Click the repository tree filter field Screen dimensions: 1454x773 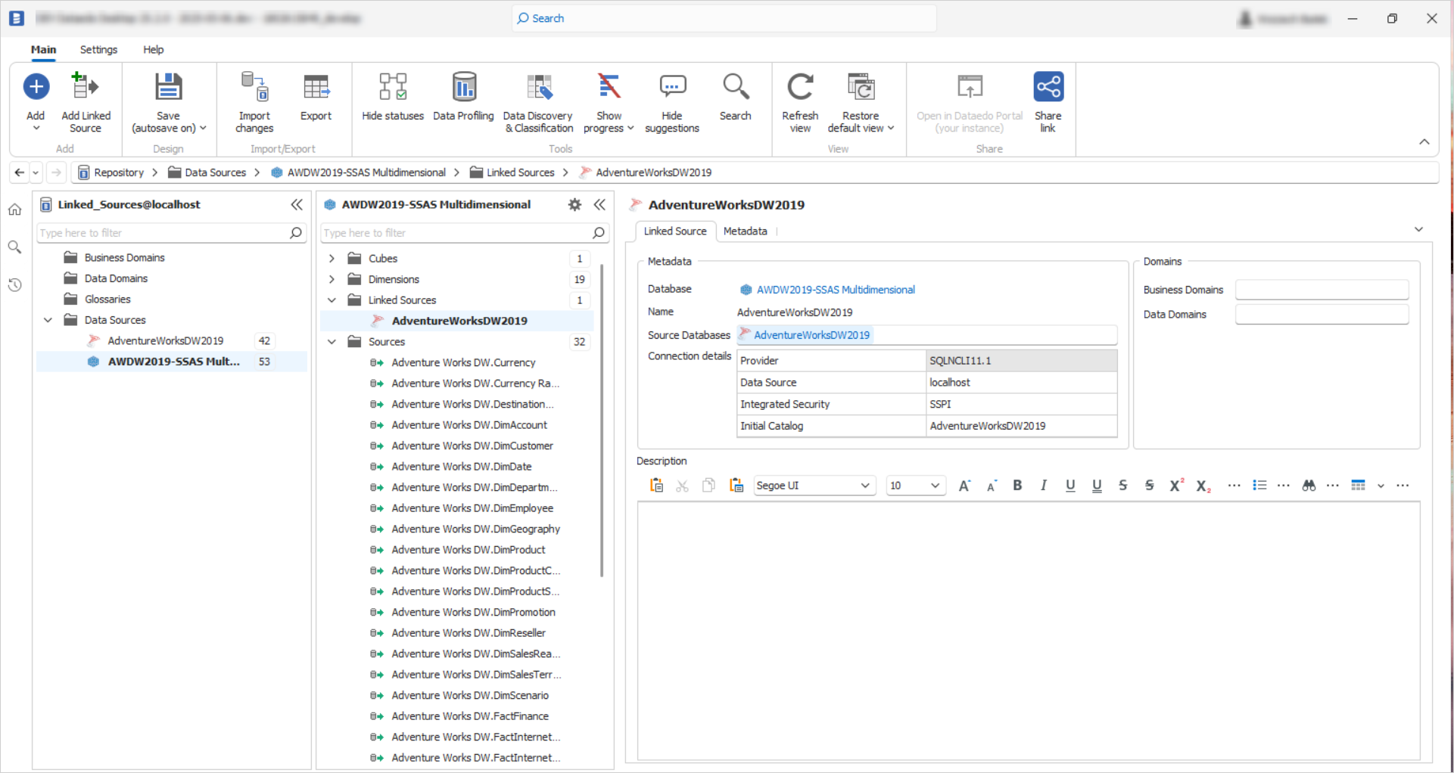pos(170,233)
